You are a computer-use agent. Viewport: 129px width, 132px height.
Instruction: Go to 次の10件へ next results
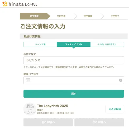99,122
